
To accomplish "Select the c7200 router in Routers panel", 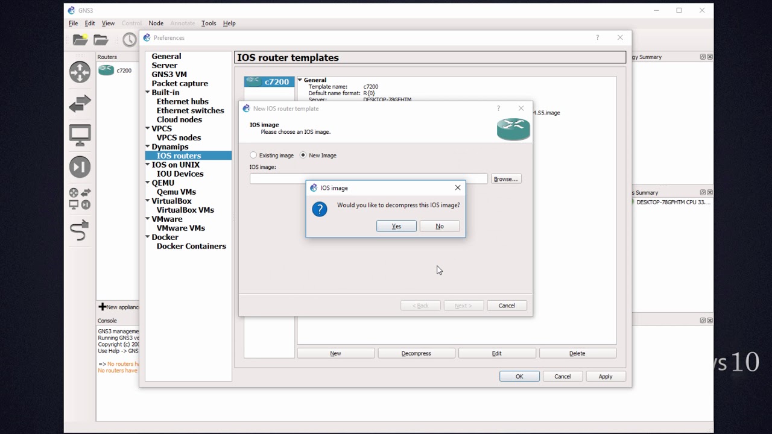I will (x=115, y=71).
